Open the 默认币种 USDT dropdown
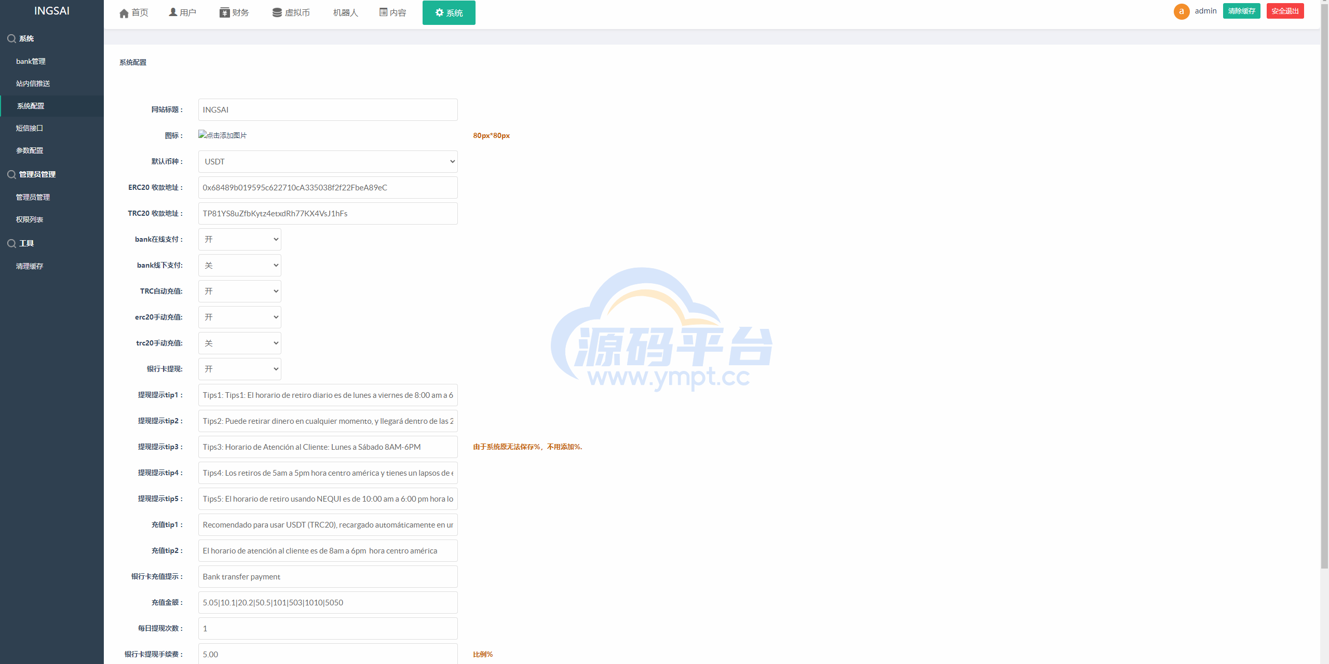This screenshot has width=1329, height=664. pyautogui.click(x=328, y=161)
